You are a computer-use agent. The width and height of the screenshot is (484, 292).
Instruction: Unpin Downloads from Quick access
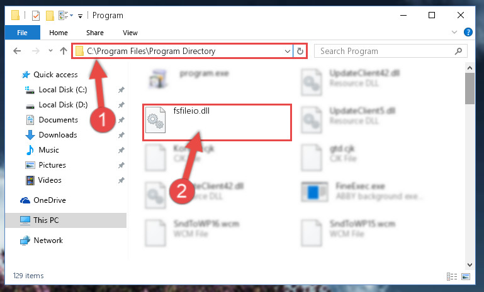[121, 135]
